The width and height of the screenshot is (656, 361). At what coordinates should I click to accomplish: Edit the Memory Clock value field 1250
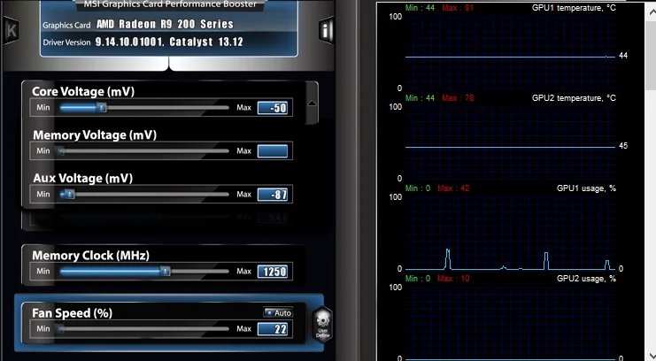(273, 272)
